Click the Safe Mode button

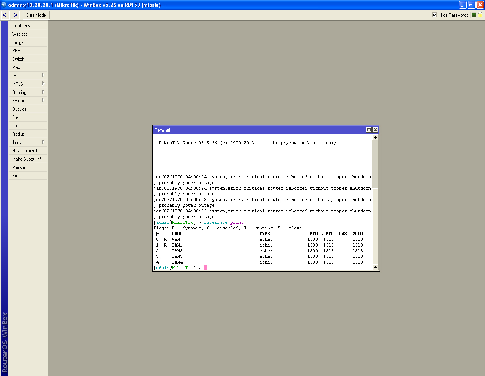pos(36,15)
